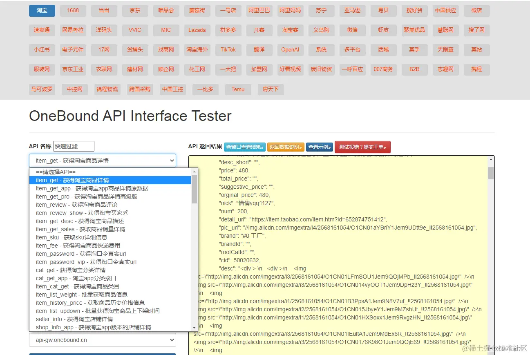Select the 阿里巴巴 platform button
Image resolution: width=530 pixels, height=355 pixels.
coord(259,11)
